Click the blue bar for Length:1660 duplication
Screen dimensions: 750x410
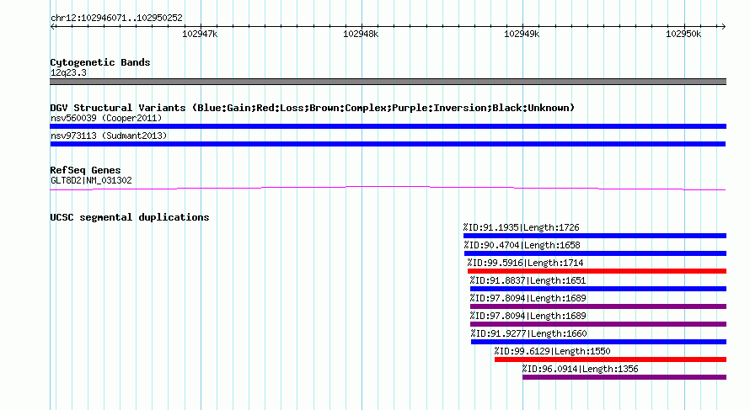pyautogui.click(x=598, y=342)
